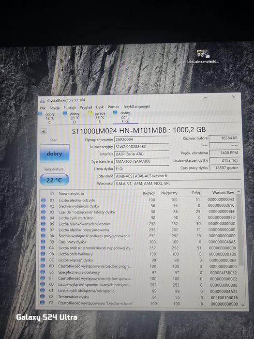Open the Wygląd menu
The height and width of the screenshot is (339, 254).
pos(86,107)
